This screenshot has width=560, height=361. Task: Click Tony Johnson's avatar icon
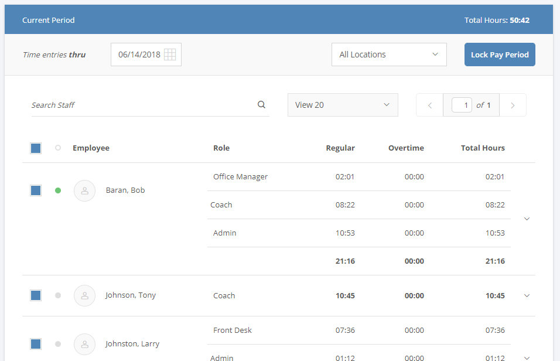(84, 295)
